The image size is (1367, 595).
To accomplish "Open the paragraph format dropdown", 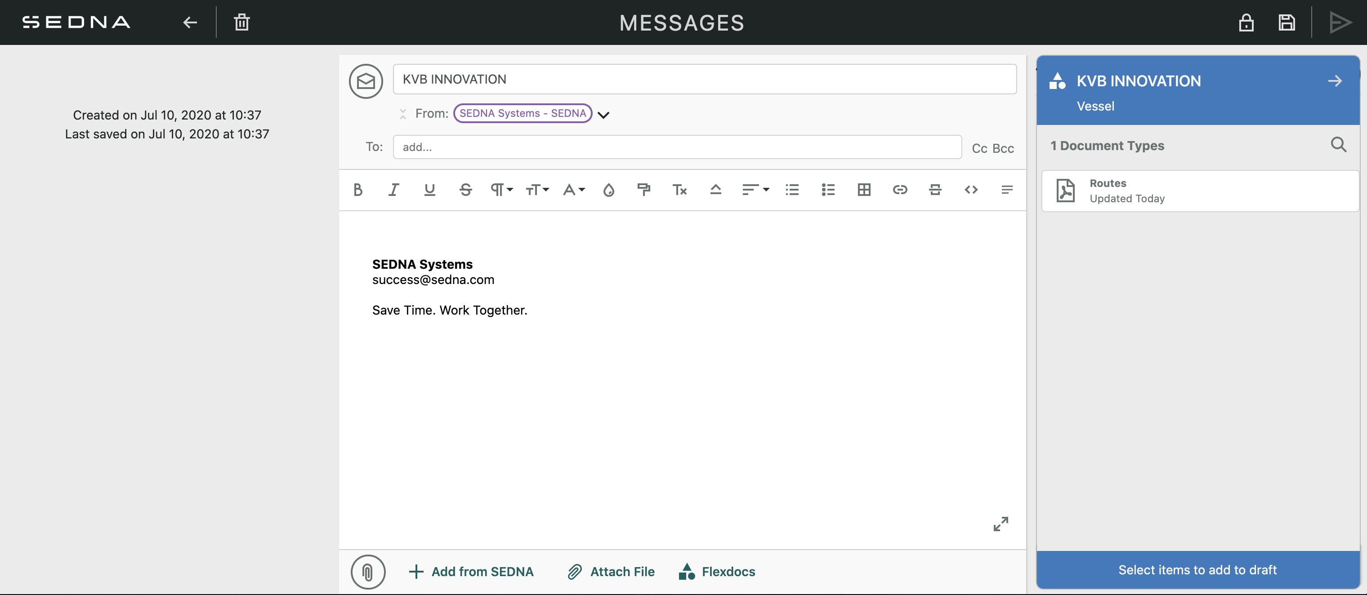I will 500,190.
